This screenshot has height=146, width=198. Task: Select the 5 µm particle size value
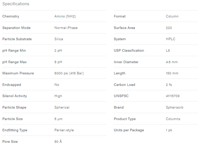point(58,119)
